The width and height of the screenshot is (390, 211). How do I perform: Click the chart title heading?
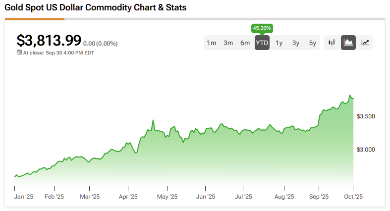click(x=96, y=8)
